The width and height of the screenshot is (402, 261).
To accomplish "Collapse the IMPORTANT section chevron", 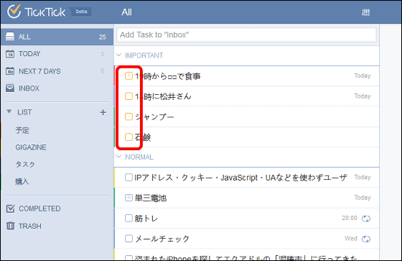I will pos(118,55).
